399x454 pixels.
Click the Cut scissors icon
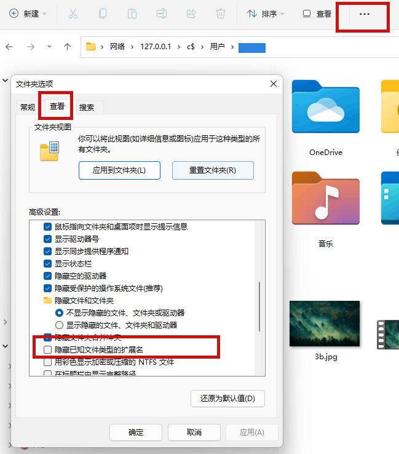point(73,14)
